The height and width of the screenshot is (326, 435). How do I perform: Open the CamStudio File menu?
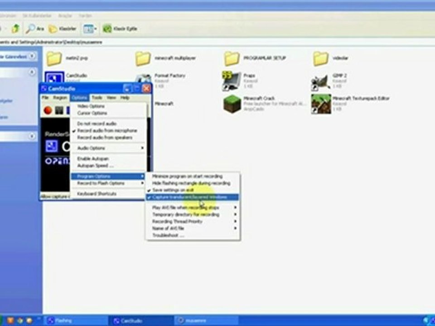pos(45,98)
